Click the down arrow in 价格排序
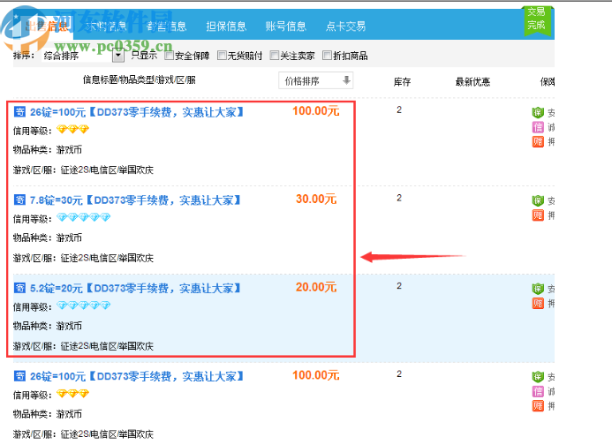The height and width of the screenshot is (445, 612). (346, 80)
